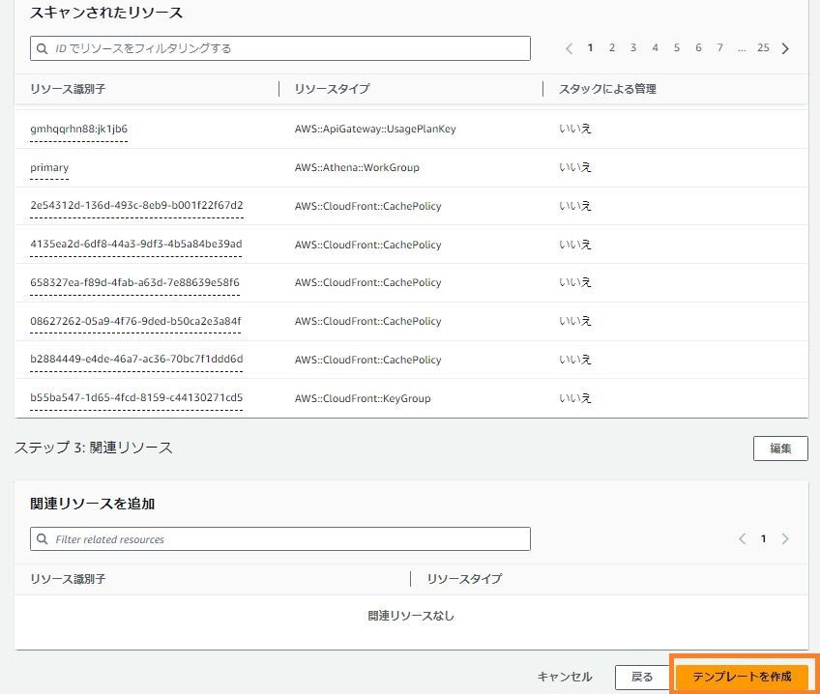Click the いいえ value in the primary row
820x694 pixels.
point(574,167)
